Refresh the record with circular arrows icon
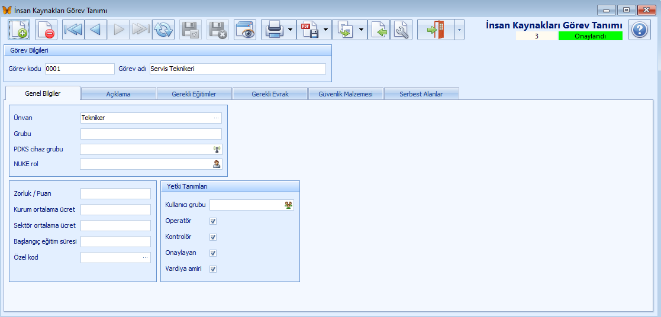Viewport: 661px width, 317px height. (x=163, y=30)
